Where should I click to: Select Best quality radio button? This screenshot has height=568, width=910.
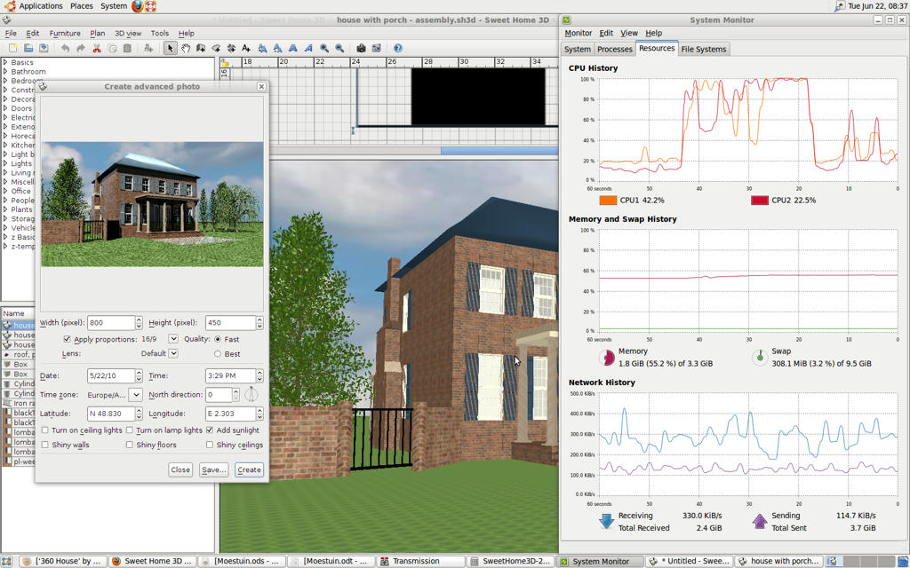[x=218, y=353]
